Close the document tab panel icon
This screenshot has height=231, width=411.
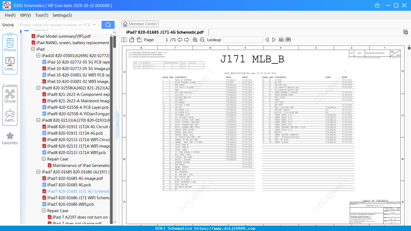[406, 32]
